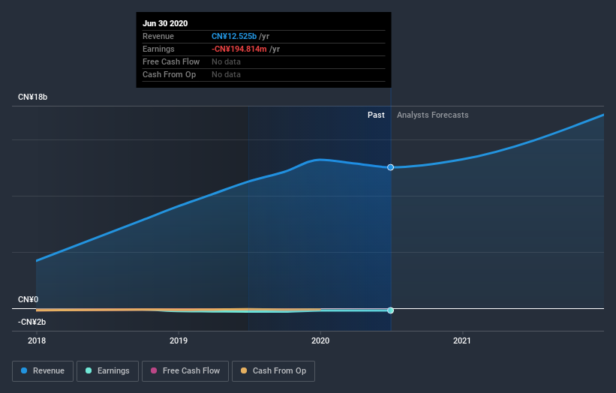This screenshot has width=616, height=393.
Task: Click the CN¥0 y-axis label
Action: click(x=29, y=299)
